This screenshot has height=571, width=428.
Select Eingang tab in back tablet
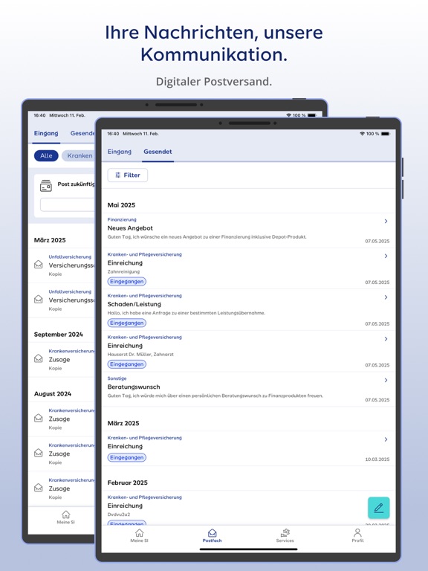46,133
